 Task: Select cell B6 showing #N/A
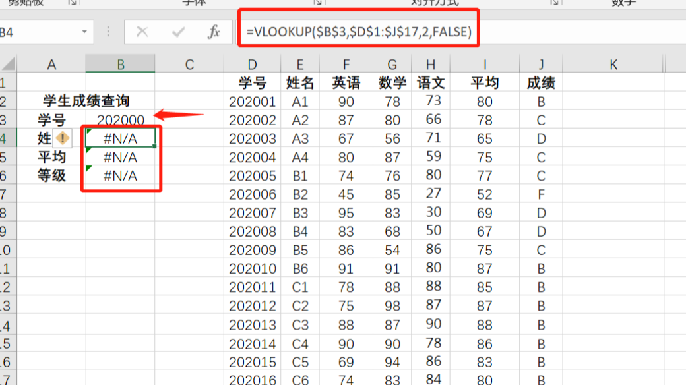click(x=120, y=175)
